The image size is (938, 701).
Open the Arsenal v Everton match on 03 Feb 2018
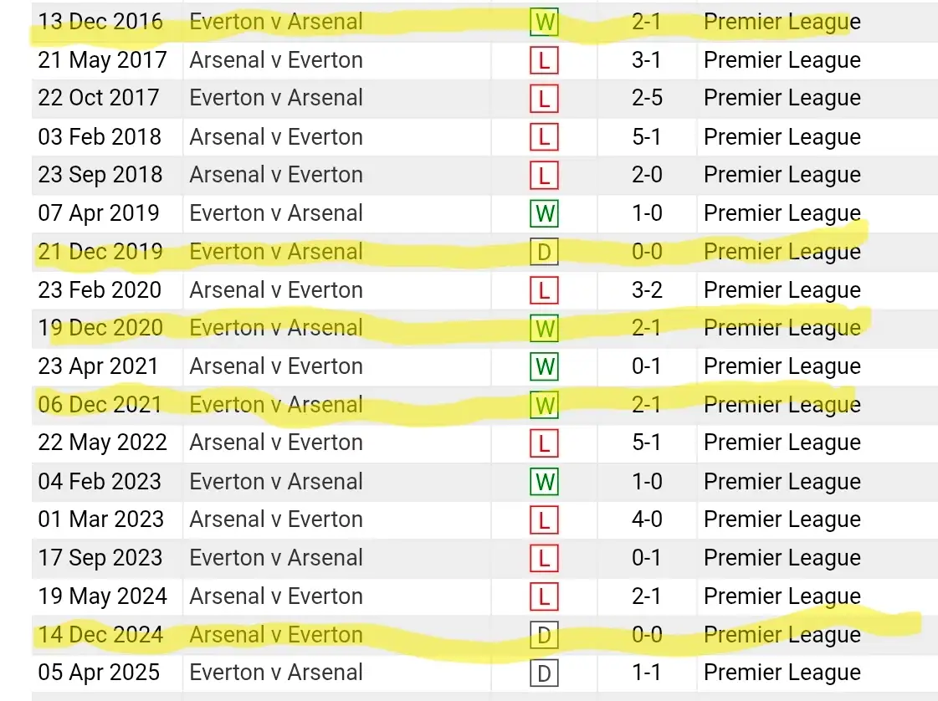(276, 136)
